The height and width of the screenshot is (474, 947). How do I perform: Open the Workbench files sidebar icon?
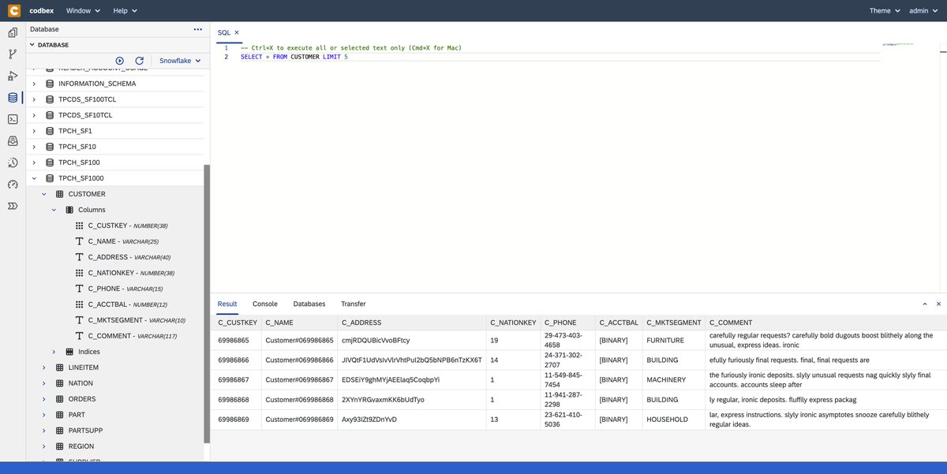[13, 33]
